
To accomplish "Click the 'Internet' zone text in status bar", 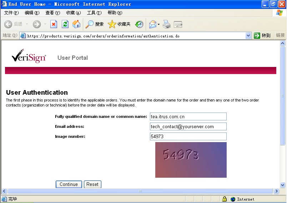I will (246, 199).
